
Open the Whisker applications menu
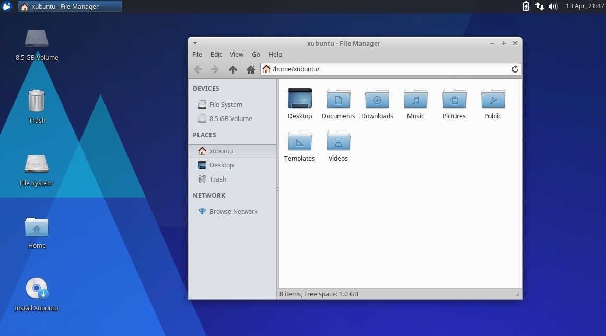[x=7, y=6]
